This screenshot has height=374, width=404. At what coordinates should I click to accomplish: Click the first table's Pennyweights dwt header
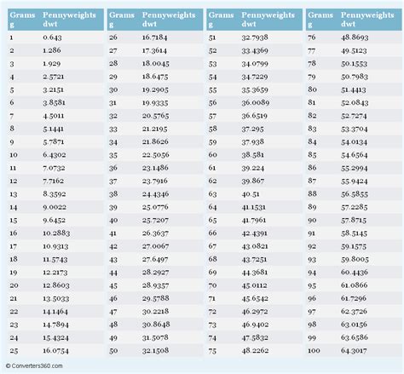[69, 20]
